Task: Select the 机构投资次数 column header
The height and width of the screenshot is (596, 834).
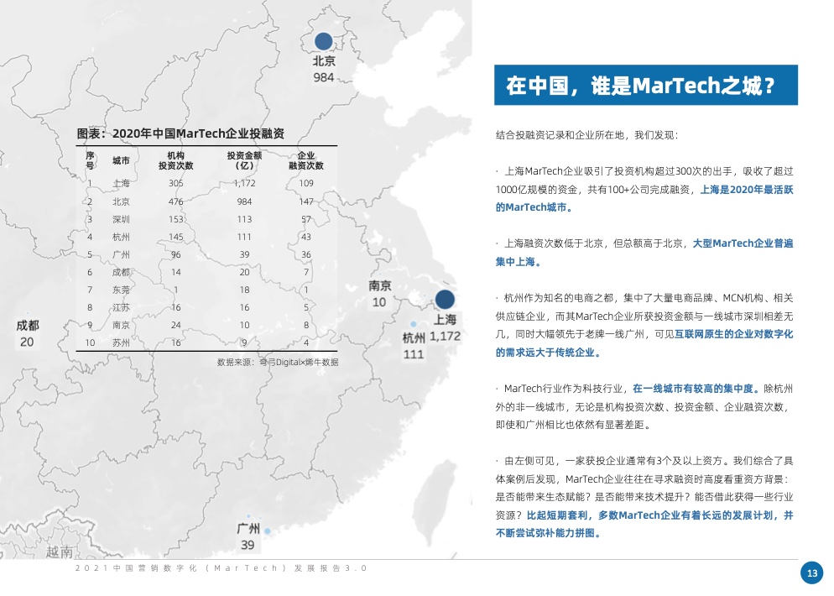Action: (x=175, y=160)
